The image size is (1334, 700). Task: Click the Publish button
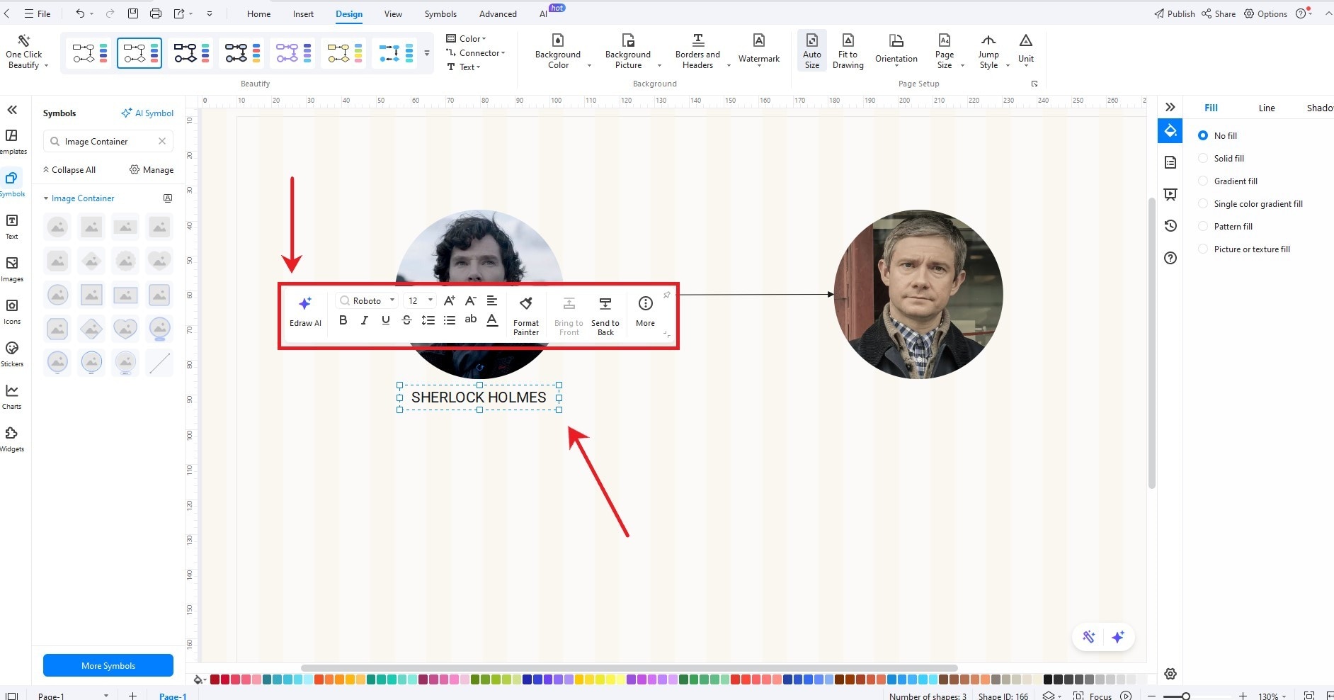pos(1174,13)
